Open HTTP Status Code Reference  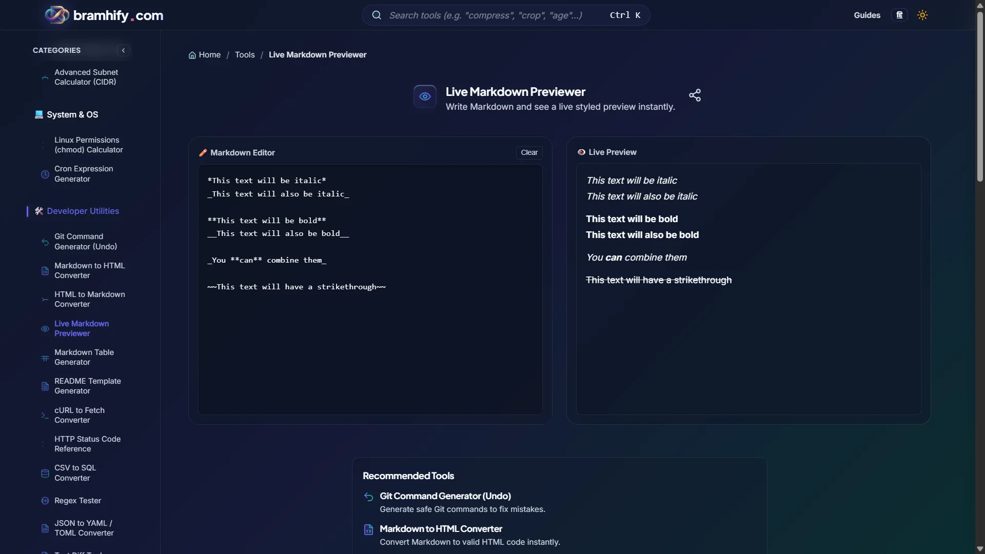[88, 444]
